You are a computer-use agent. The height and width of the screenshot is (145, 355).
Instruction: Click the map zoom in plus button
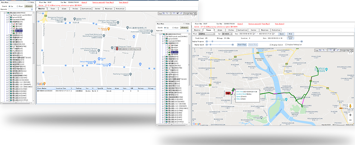[350, 115]
